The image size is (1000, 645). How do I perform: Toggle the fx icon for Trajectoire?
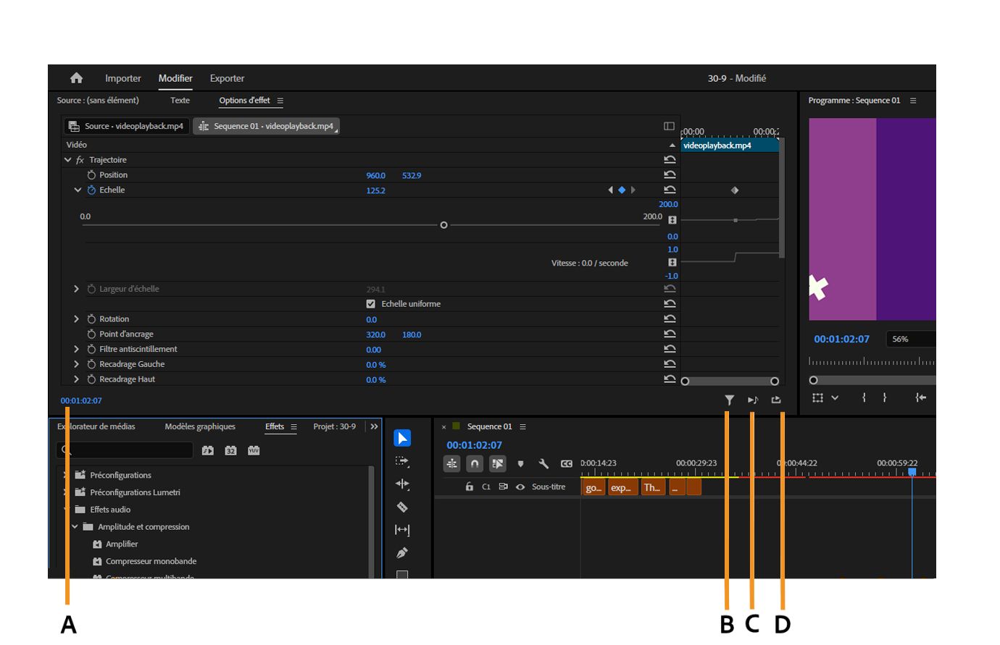pyautogui.click(x=80, y=160)
